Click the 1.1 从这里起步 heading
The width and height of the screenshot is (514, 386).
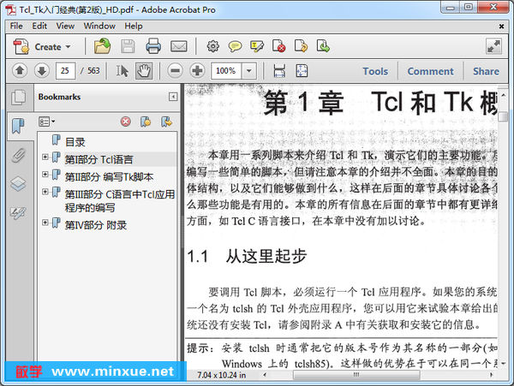tap(247, 256)
